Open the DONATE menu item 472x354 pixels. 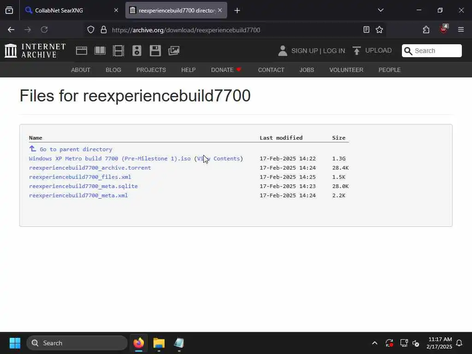click(226, 70)
